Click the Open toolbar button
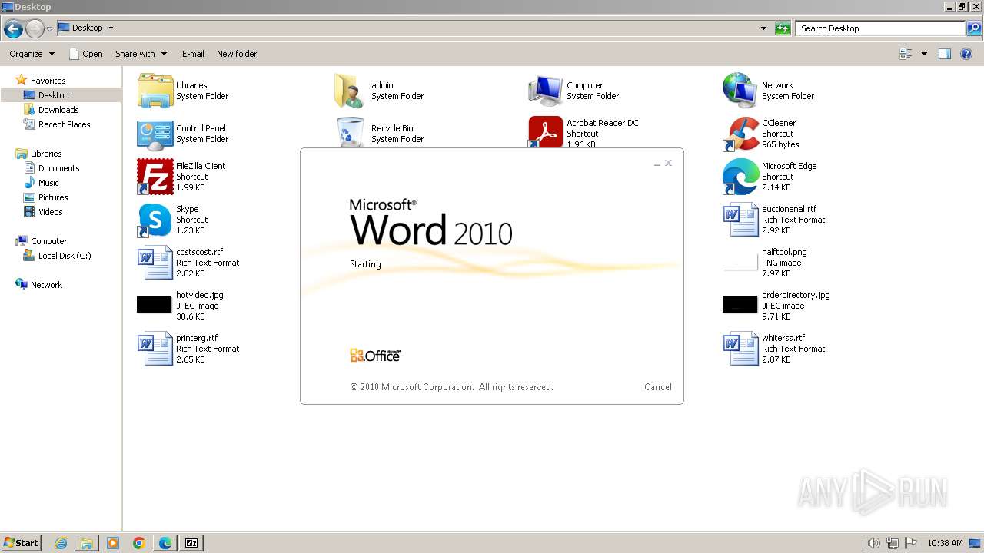The image size is (984, 553). (85, 54)
